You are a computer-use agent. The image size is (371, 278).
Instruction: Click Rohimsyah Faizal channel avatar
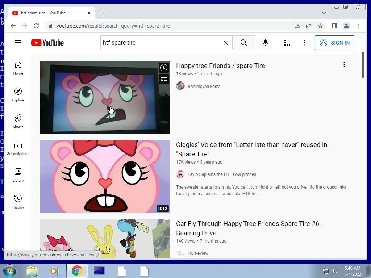click(x=180, y=86)
